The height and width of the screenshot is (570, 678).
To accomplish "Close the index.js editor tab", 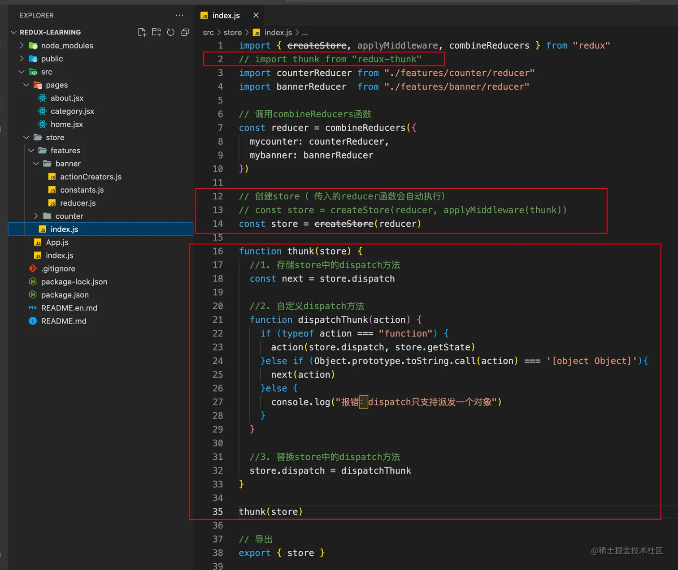I will [x=256, y=15].
